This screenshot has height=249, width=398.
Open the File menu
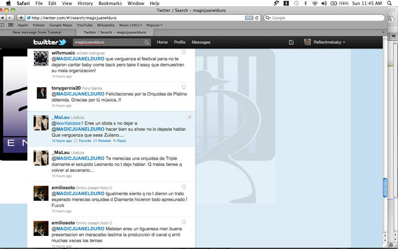click(39, 3)
